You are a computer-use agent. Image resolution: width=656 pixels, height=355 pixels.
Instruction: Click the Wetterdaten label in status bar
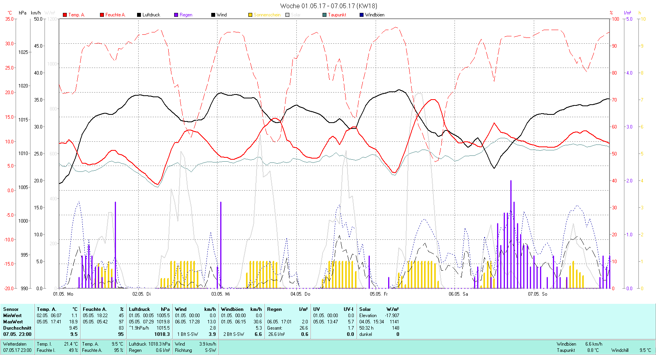[15, 344]
